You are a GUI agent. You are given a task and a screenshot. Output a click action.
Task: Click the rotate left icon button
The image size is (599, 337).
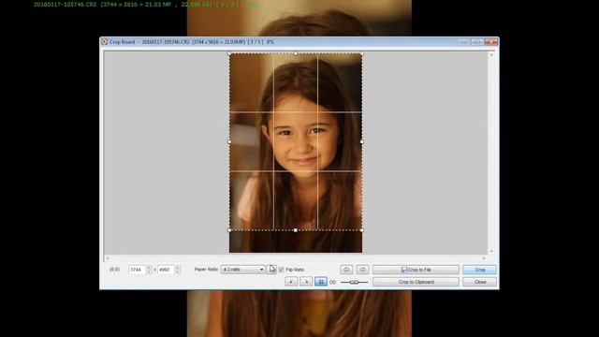tap(291, 282)
